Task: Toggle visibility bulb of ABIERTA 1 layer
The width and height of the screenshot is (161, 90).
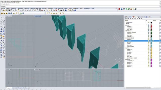Action: tap(149, 26)
